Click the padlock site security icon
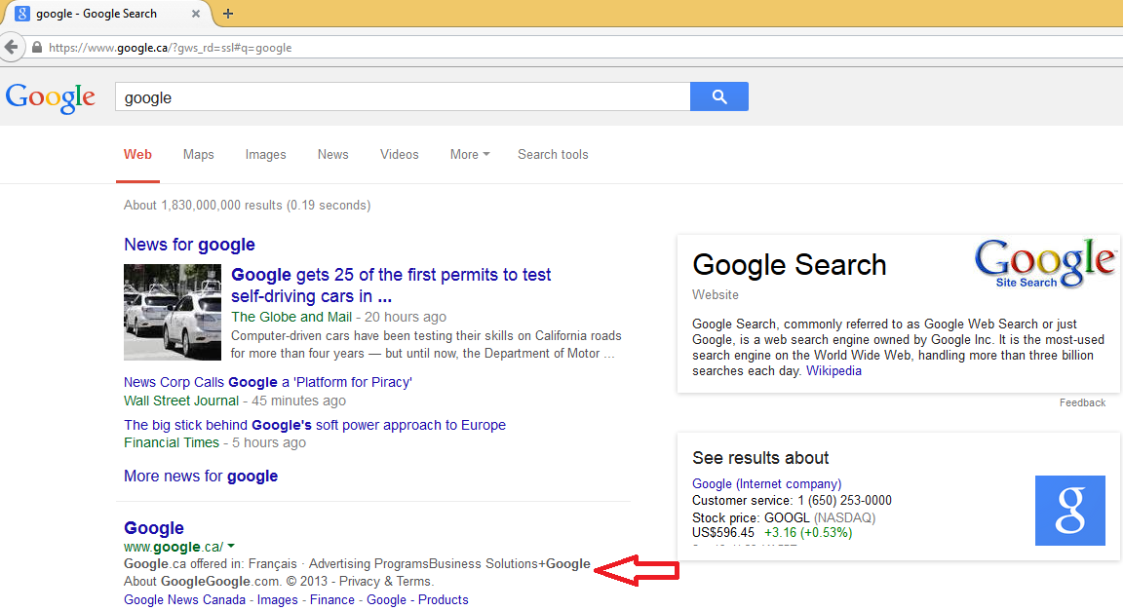The image size is (1124, 611). pyautogui.click(x=37, y=48)
